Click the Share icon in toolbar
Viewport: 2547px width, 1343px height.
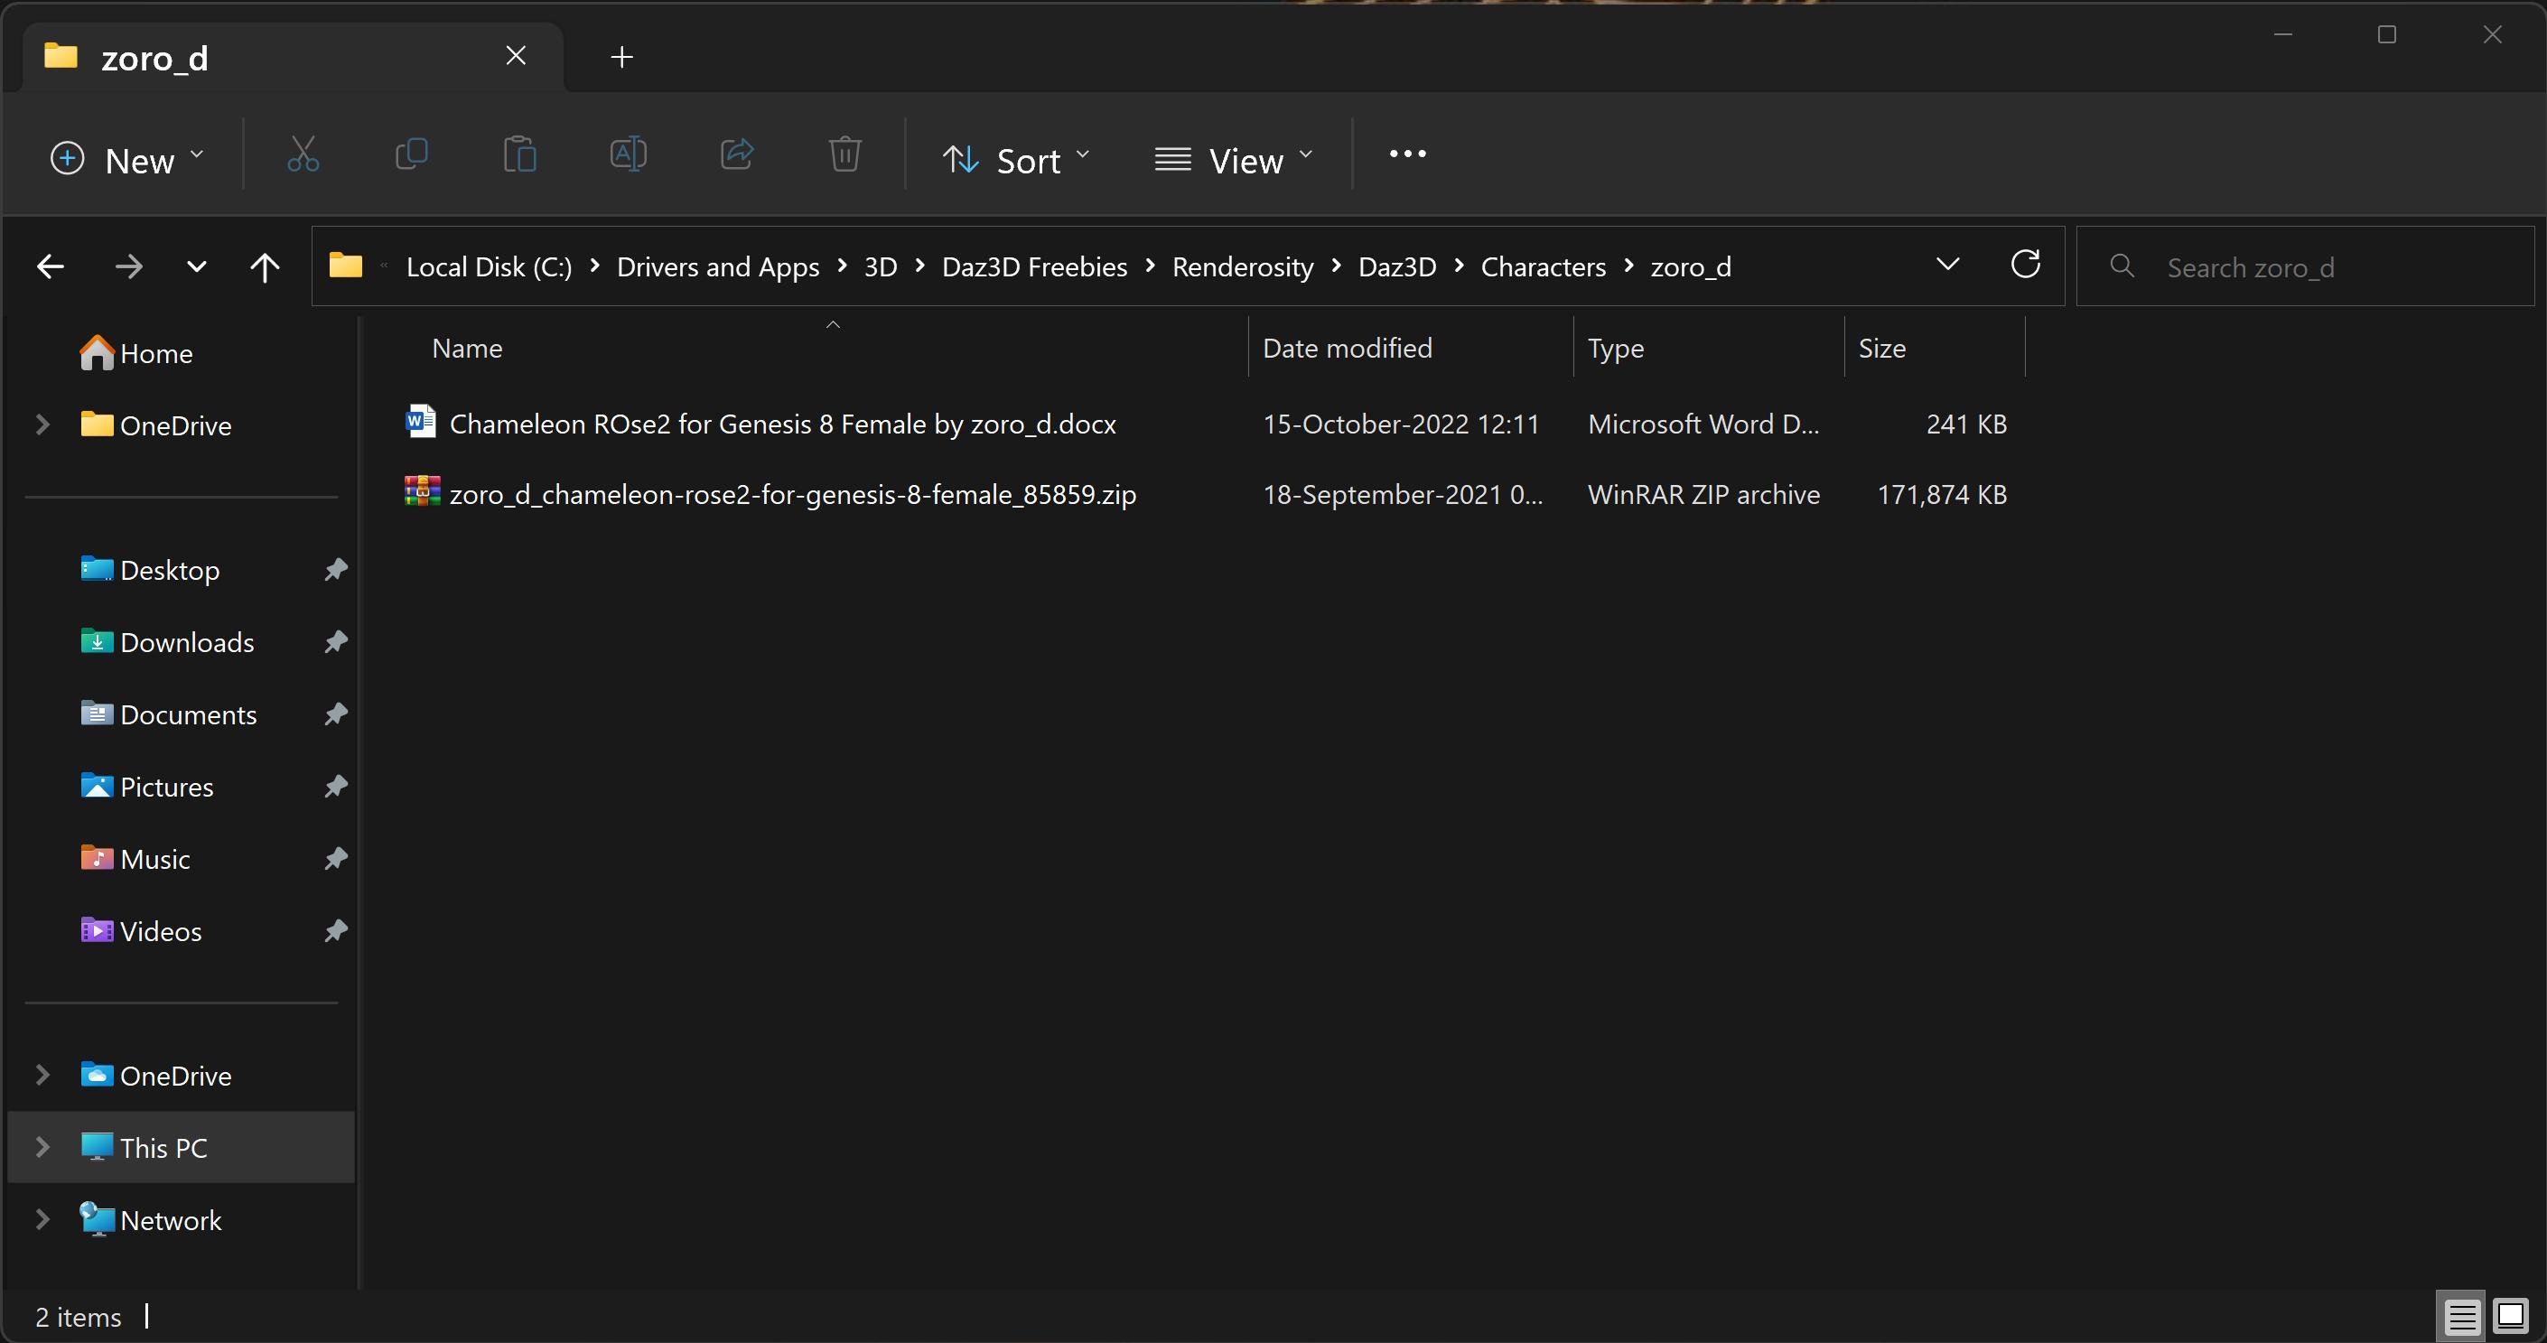click(737, 155)
